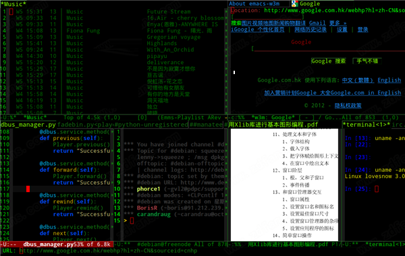
Task: Open the iGoogle 个性化首页 link
Action: click(258, 30)
